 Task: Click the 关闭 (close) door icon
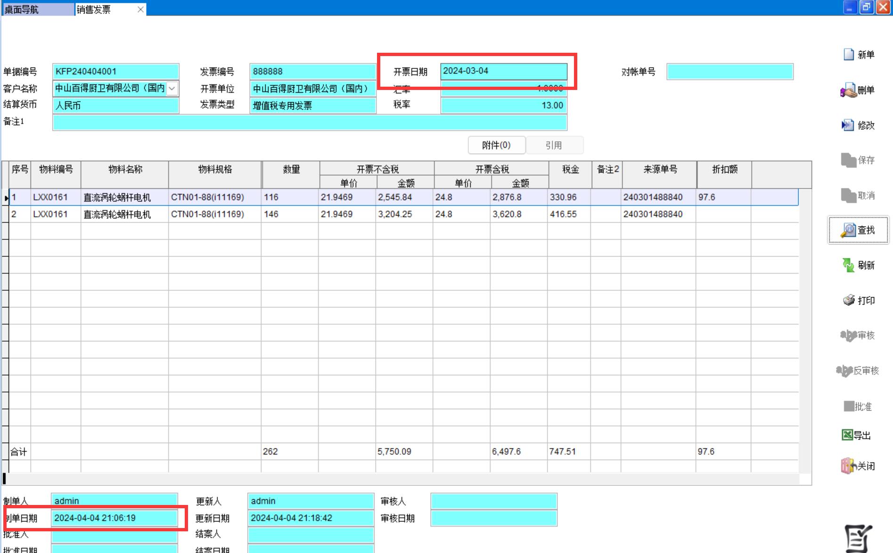848,466
